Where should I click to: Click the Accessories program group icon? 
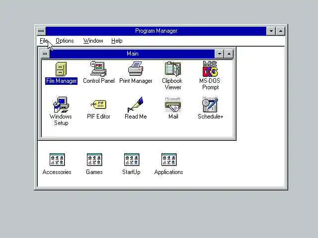tap(57, 160)
